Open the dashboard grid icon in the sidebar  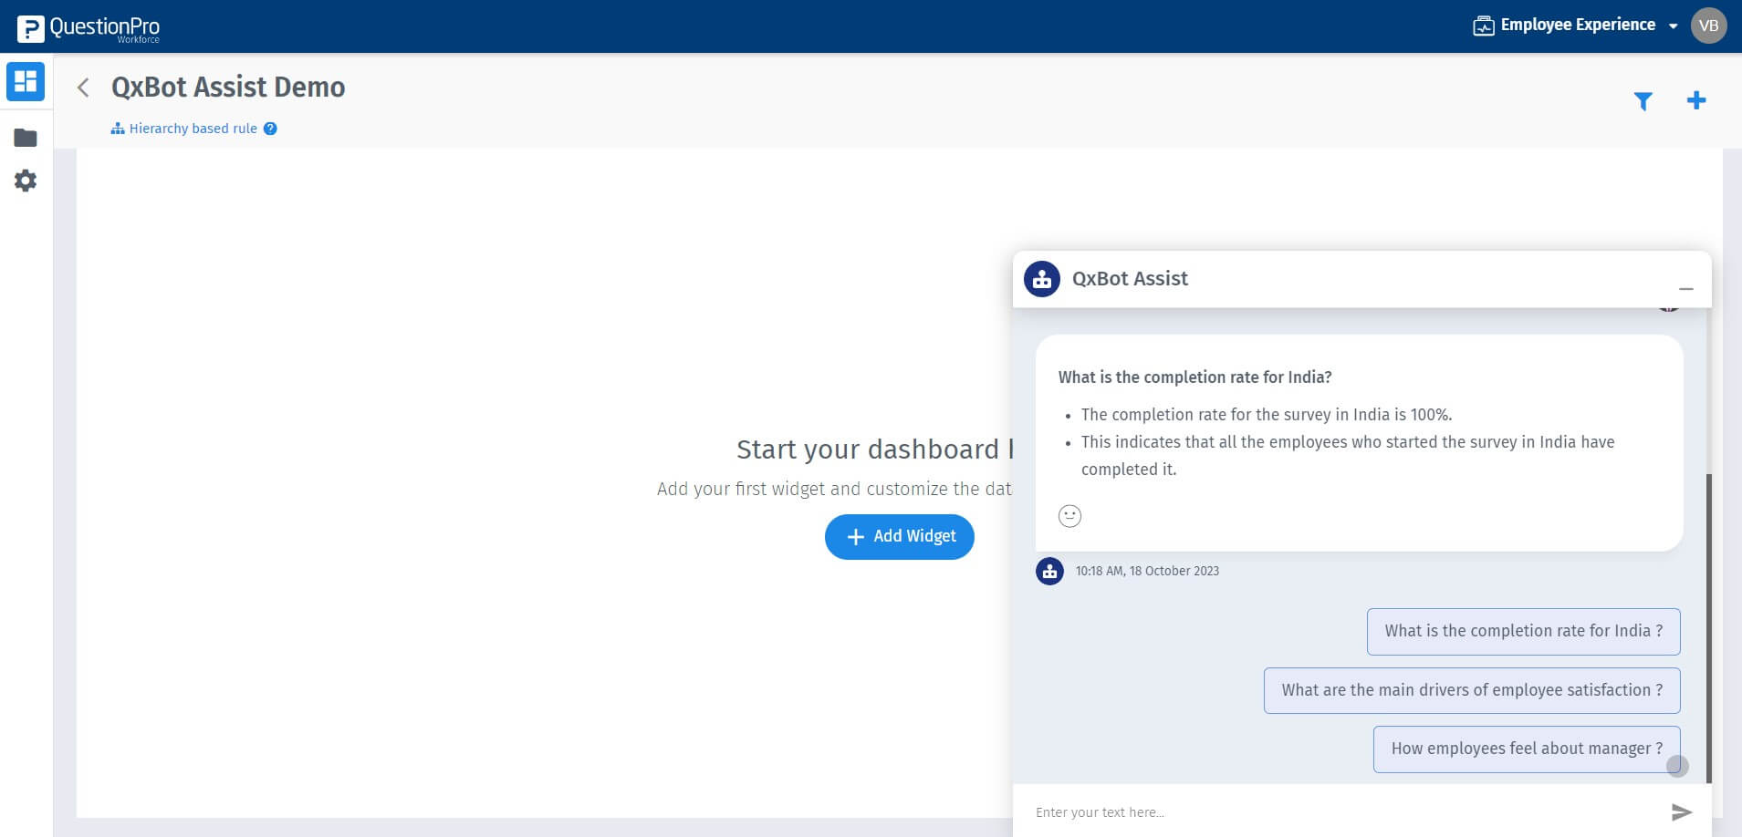click(x=25, y=81)
